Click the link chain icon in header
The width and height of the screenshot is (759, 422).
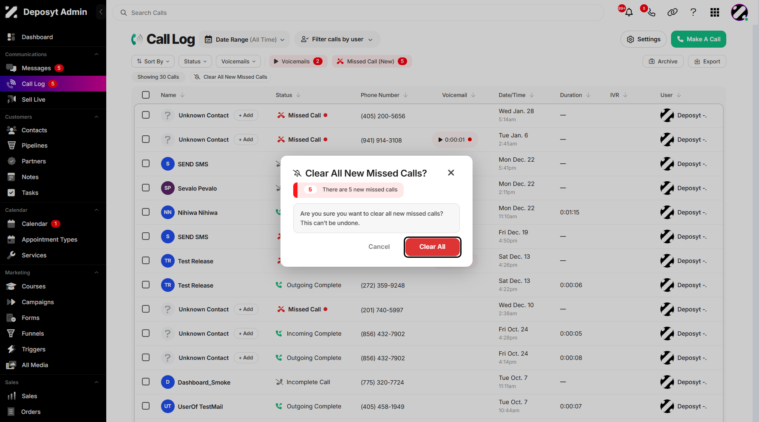[672, 12]
